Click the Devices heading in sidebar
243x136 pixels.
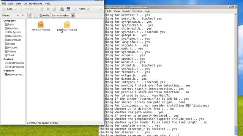8,59
